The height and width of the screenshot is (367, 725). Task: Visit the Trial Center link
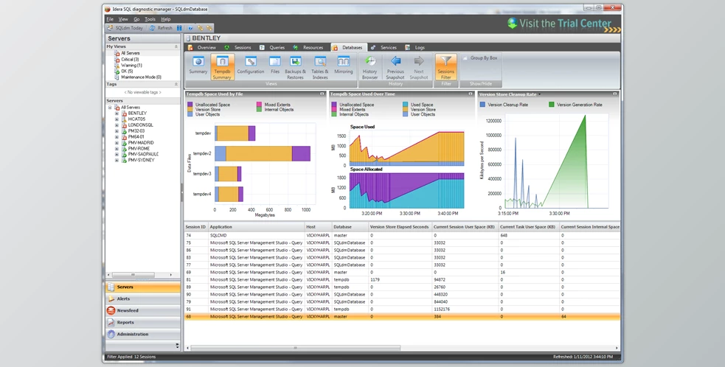point(564,24)
